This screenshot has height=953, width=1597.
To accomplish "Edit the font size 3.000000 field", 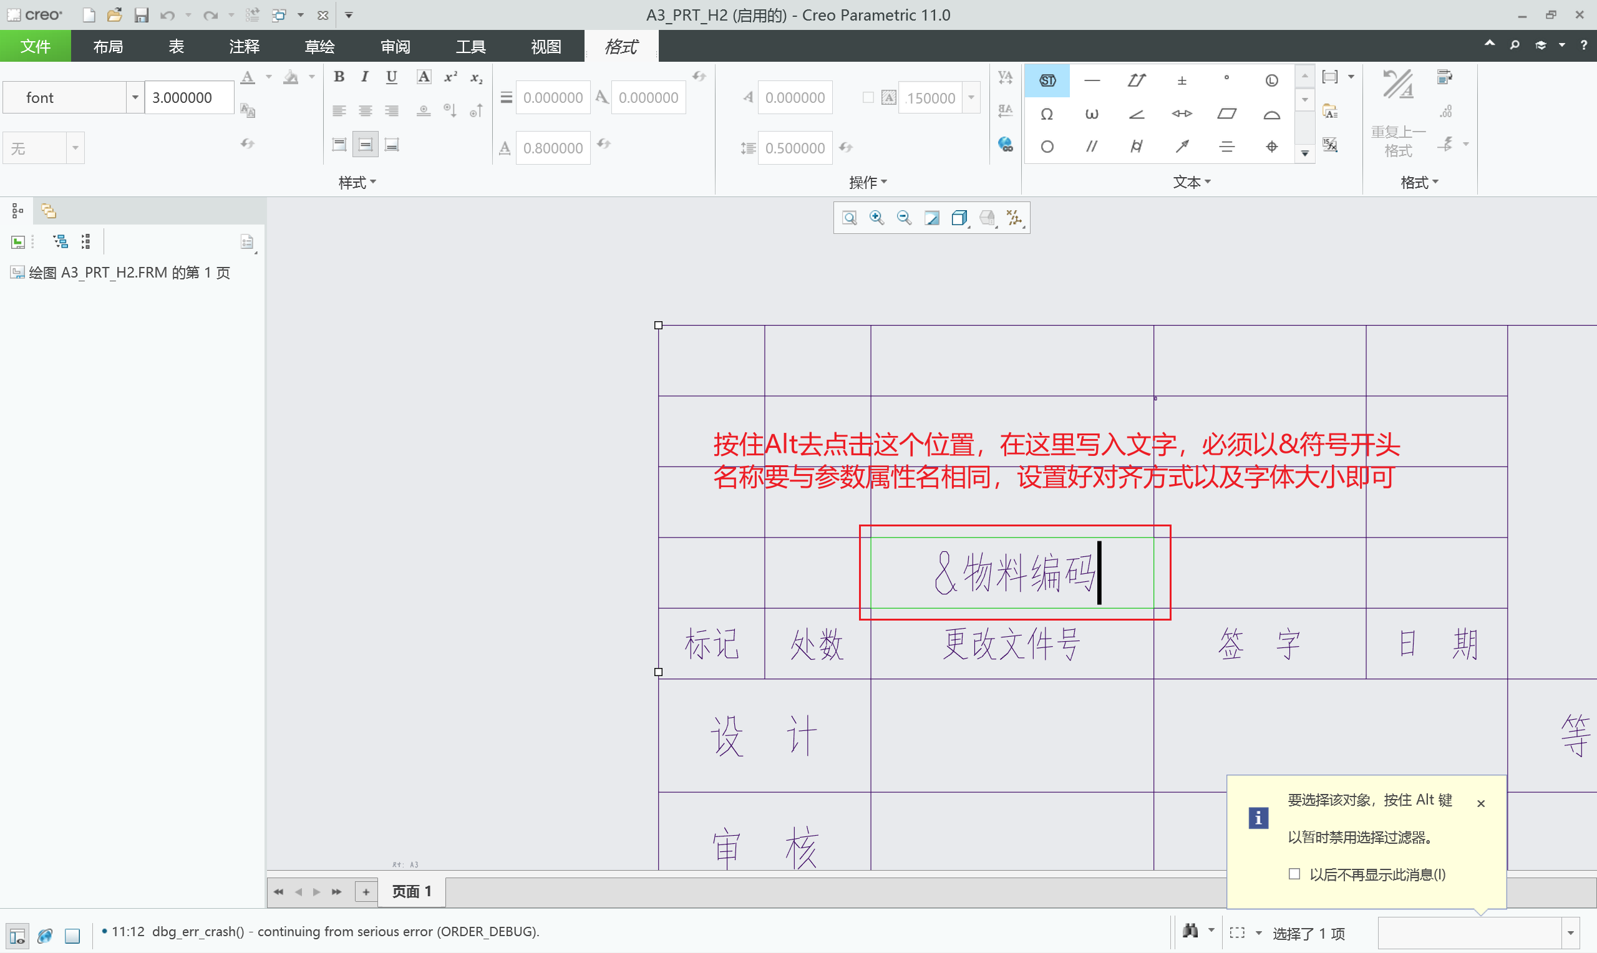I will click(189, 98).
